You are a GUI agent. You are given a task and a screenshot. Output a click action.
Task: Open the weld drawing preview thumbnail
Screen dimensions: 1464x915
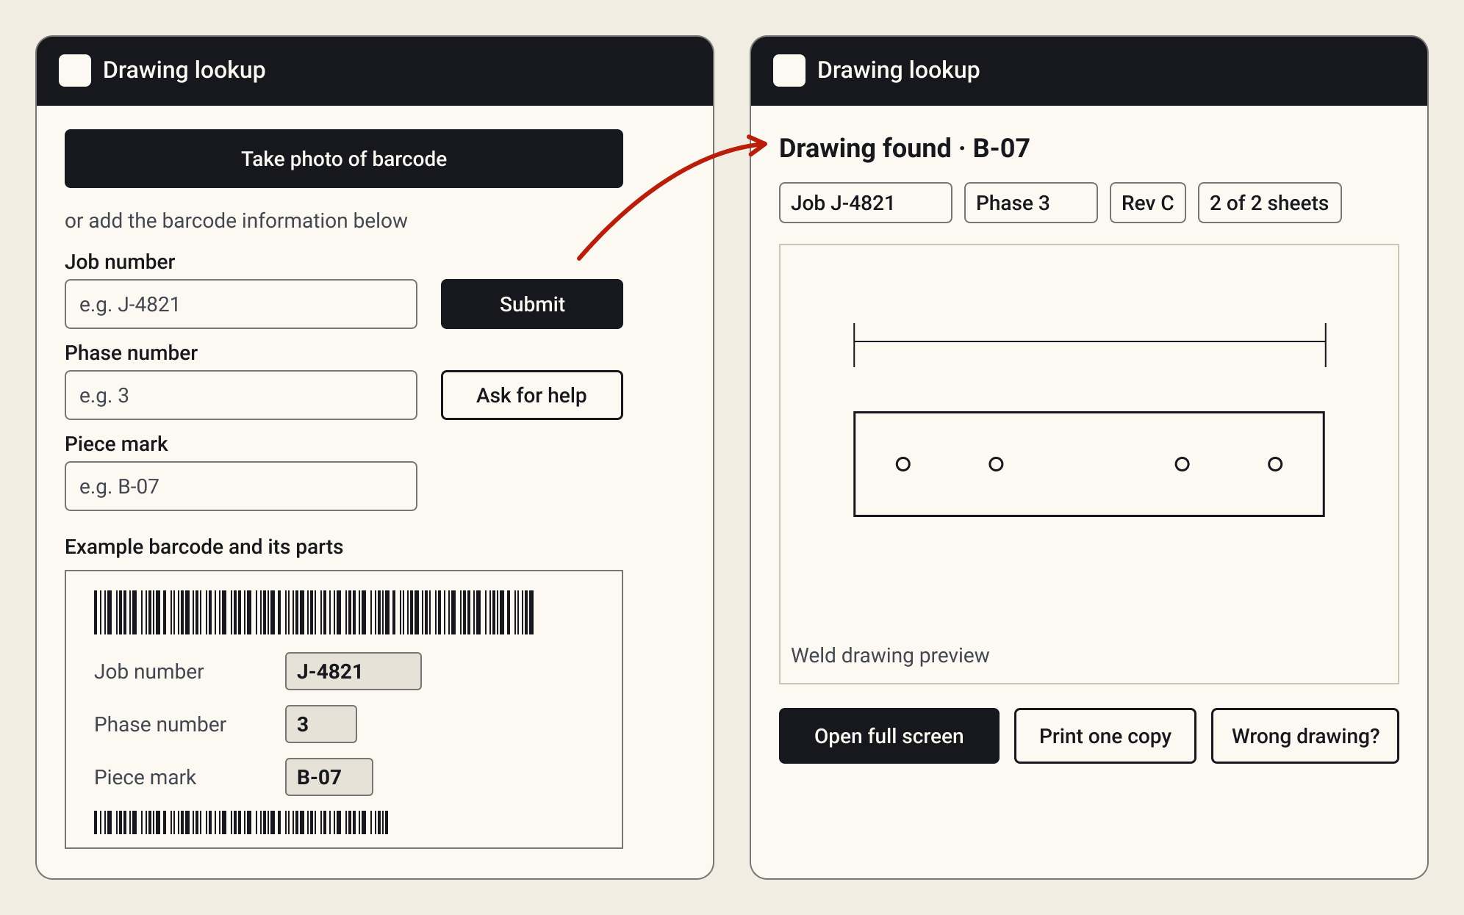tap(1089, 464)
